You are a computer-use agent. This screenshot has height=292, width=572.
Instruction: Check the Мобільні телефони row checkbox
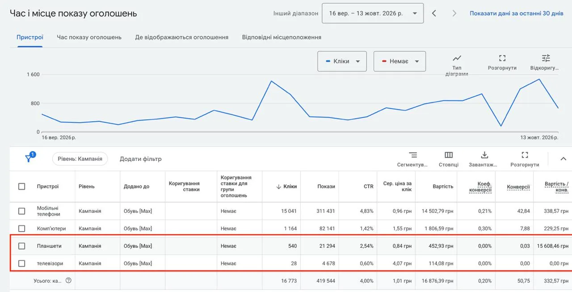(21, 211)
